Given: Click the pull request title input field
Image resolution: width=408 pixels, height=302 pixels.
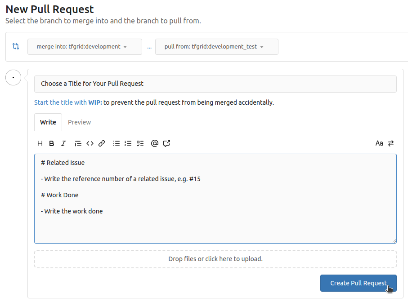Looking at the screenshot, I should pos(215,84).
